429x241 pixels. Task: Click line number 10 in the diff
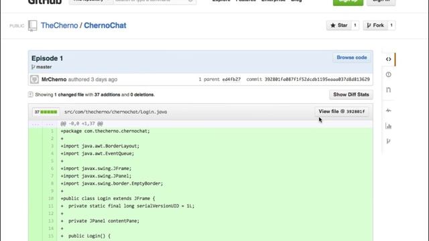[x=51, y=199]
